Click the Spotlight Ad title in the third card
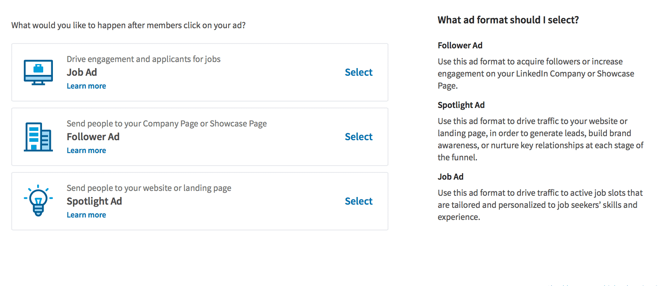667x286 pixels. coord(94,201)
